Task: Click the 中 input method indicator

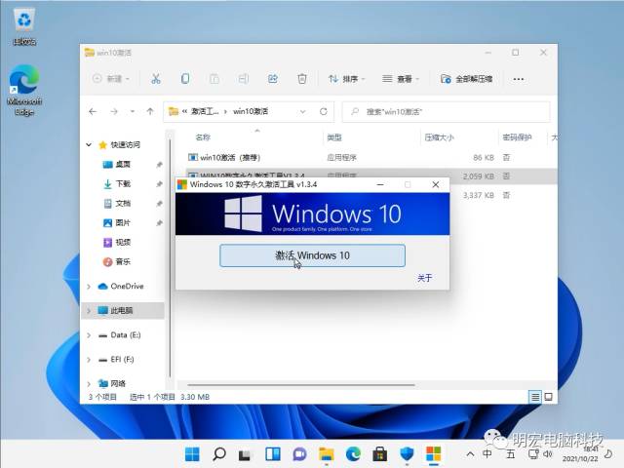Action: coord(487,454)
